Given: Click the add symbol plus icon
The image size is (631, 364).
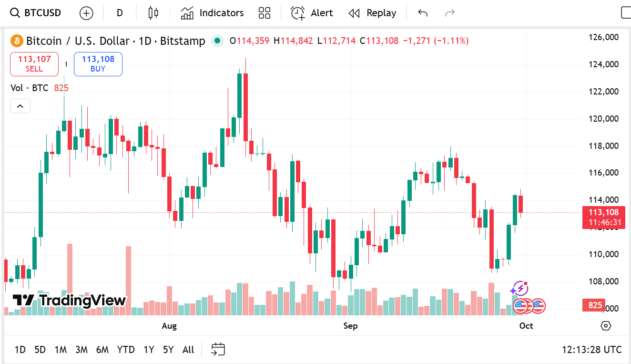Looking at the screenshot, I should (x=86, y=13).
